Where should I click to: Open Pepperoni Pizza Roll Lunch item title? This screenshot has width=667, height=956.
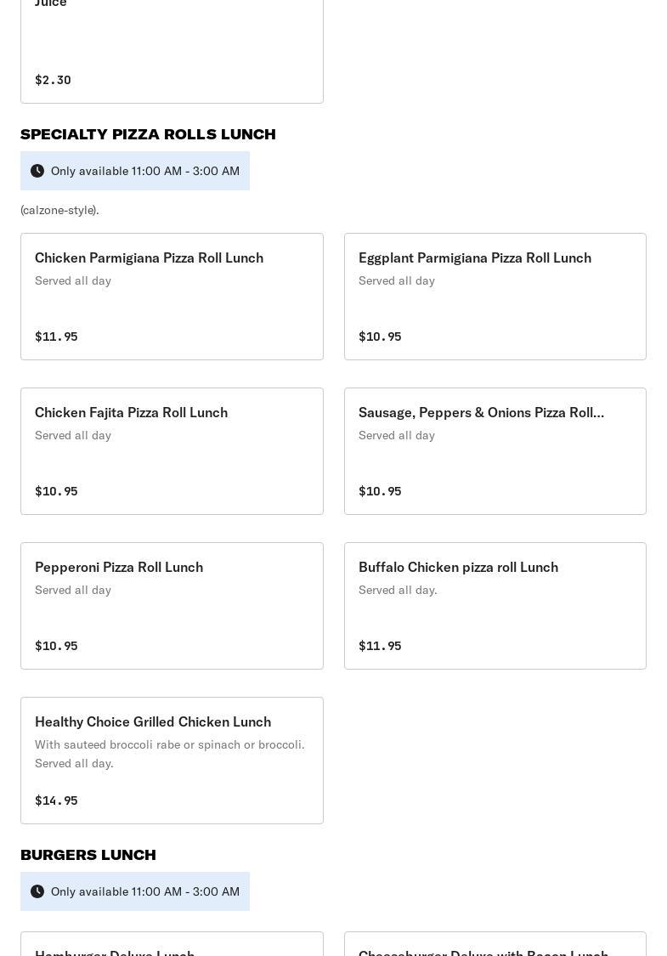click(119, 567)
